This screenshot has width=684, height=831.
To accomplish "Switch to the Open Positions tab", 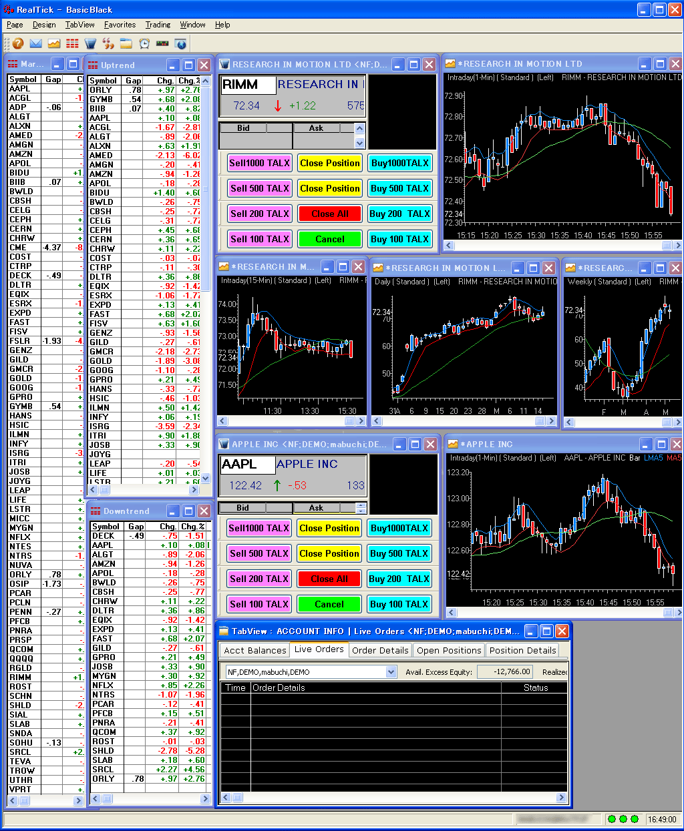I will (x=449, y=650).
